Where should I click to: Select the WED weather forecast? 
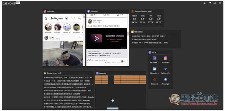159,19
